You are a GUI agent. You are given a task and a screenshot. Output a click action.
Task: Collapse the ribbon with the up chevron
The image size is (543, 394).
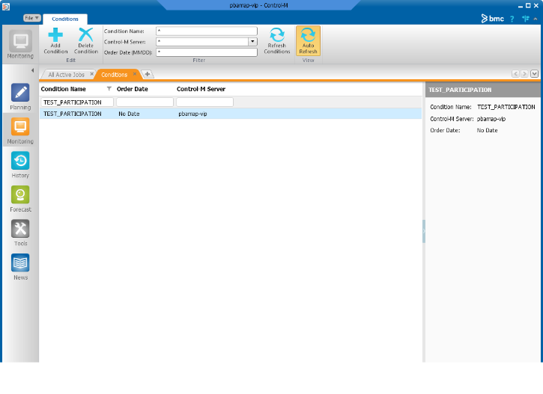(536, 19)
